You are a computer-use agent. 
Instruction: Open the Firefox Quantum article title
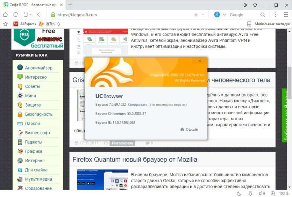click(x=135, y=160)
